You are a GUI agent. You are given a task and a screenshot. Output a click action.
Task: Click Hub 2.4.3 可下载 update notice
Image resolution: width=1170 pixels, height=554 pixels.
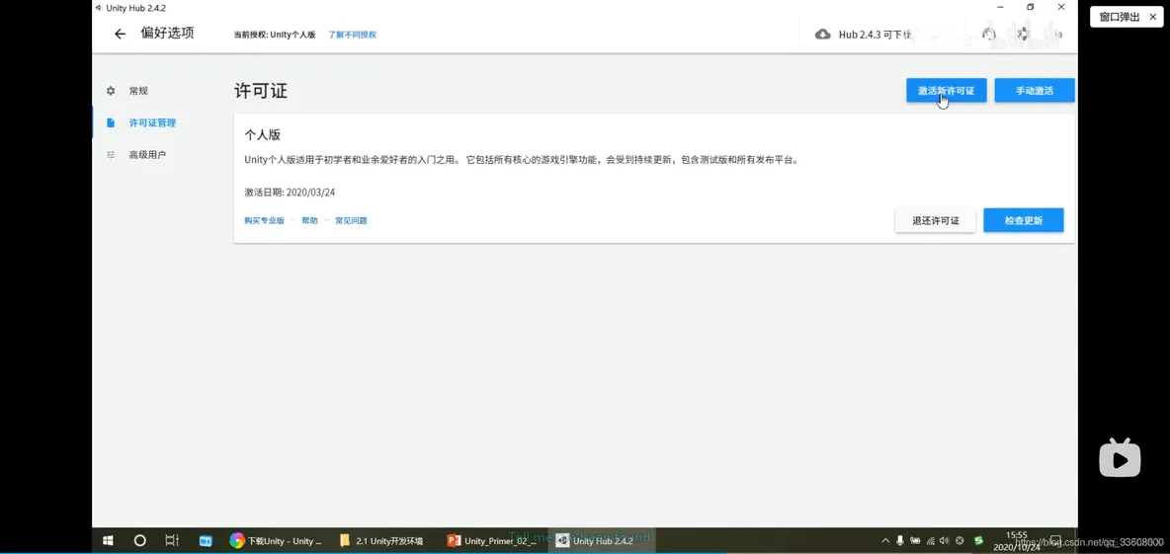[875, 35]
